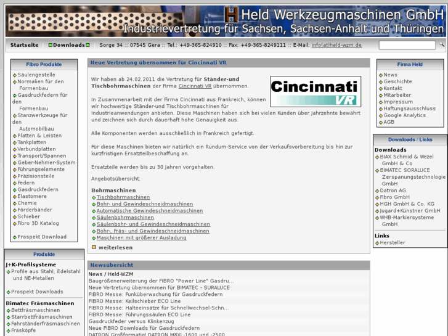The width and height of the screenshot is (448, 336).
Task: Click the Cincinnati VR logo image
Action: [316, 91]
